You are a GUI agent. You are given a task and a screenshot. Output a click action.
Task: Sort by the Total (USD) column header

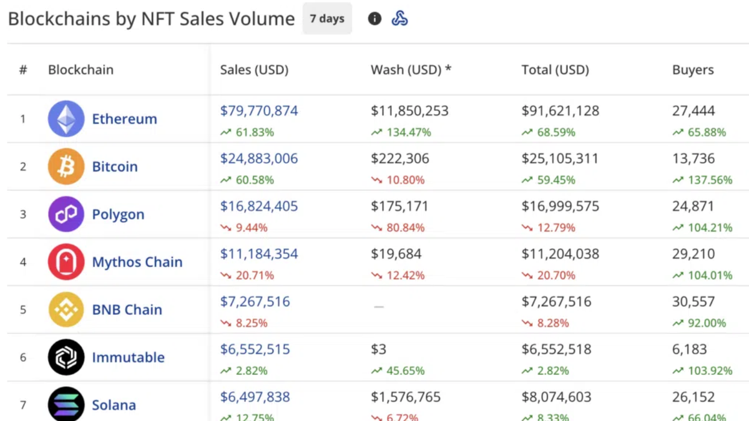click(555, 70)
